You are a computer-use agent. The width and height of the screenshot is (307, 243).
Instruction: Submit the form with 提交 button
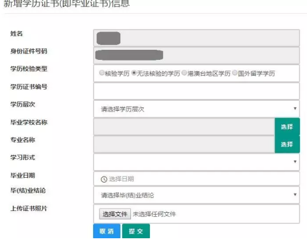coord(136,231)
